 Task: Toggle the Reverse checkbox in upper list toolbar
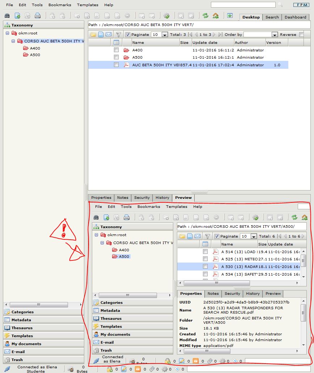pyautogui.click(x=300, y=34)
